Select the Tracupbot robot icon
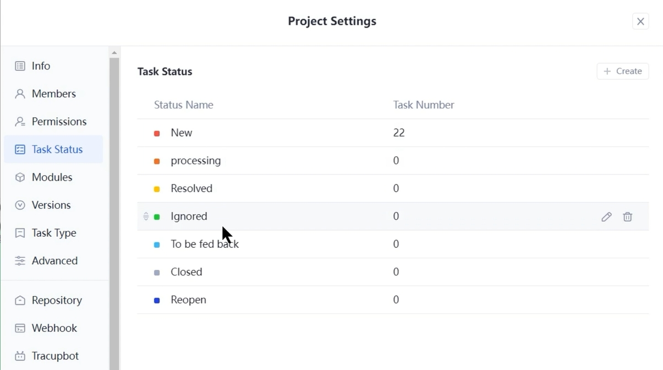The height and width of the screenshot is (370, 663). 20,356
